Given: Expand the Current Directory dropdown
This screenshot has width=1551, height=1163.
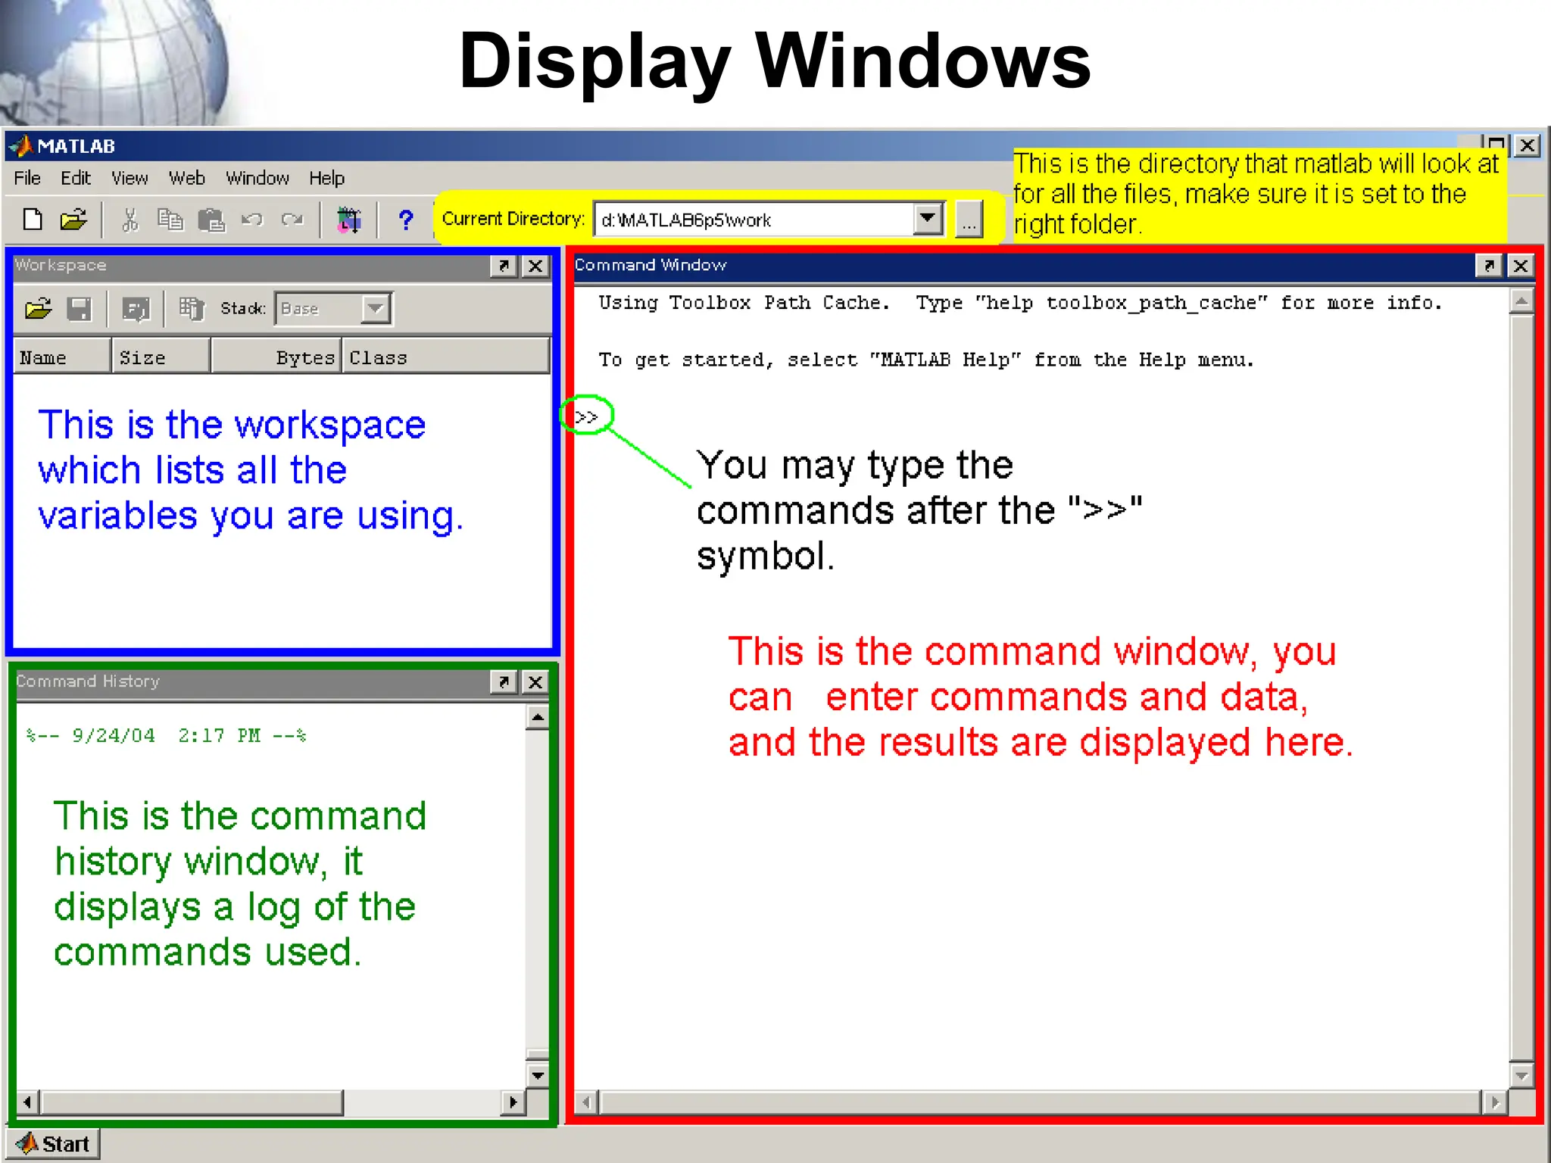Looking at the screenshot, I should click(928, 219).
